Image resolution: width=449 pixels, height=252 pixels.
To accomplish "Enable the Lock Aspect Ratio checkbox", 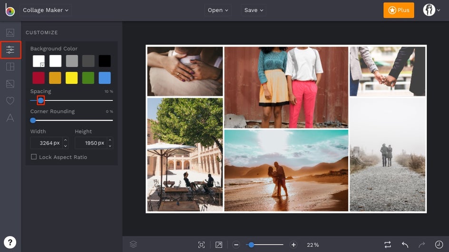I will 34,157.
